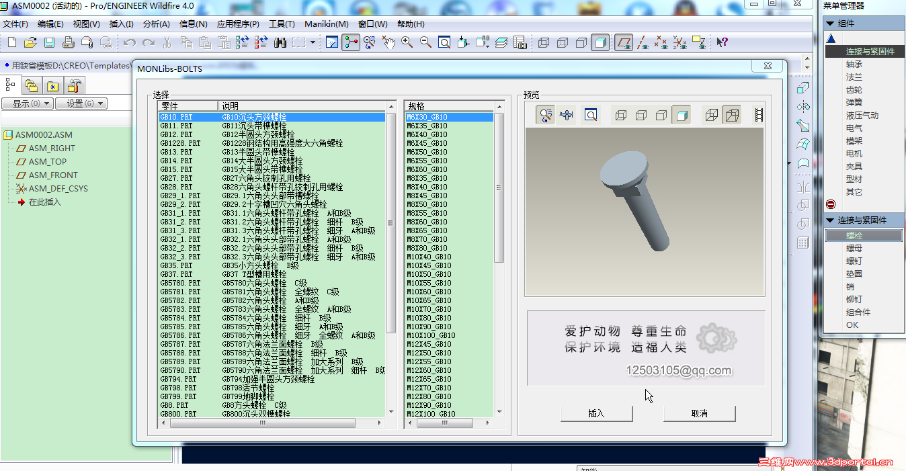Close the MONLibs-BOLTS dialog
The height and width of the screenshot is (471, 906).
tap(767, 66)
